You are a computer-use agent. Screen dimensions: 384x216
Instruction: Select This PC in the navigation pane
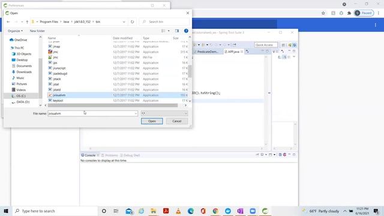(19, 48)
